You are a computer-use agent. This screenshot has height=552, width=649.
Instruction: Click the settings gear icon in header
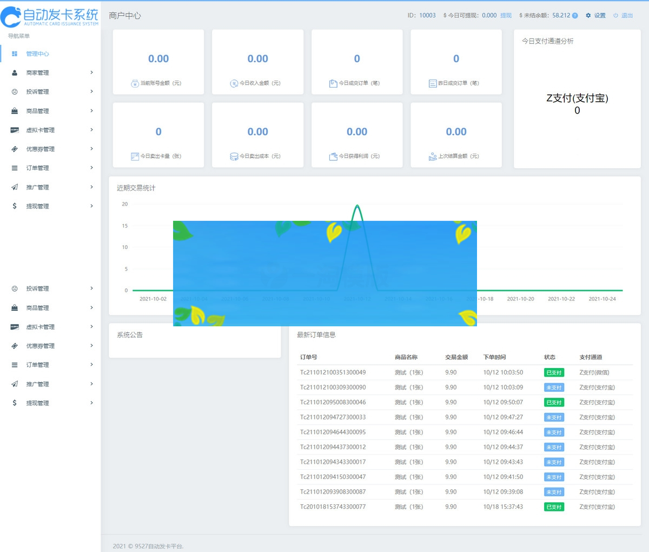pos(588,16)
